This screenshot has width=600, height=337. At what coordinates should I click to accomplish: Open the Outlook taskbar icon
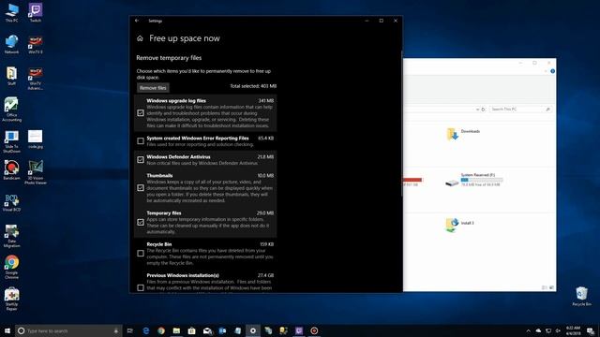pos(222,330)
